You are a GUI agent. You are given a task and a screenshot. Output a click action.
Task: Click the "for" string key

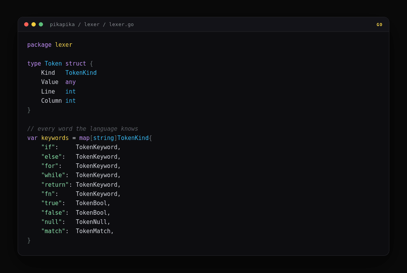pos(50,166)
